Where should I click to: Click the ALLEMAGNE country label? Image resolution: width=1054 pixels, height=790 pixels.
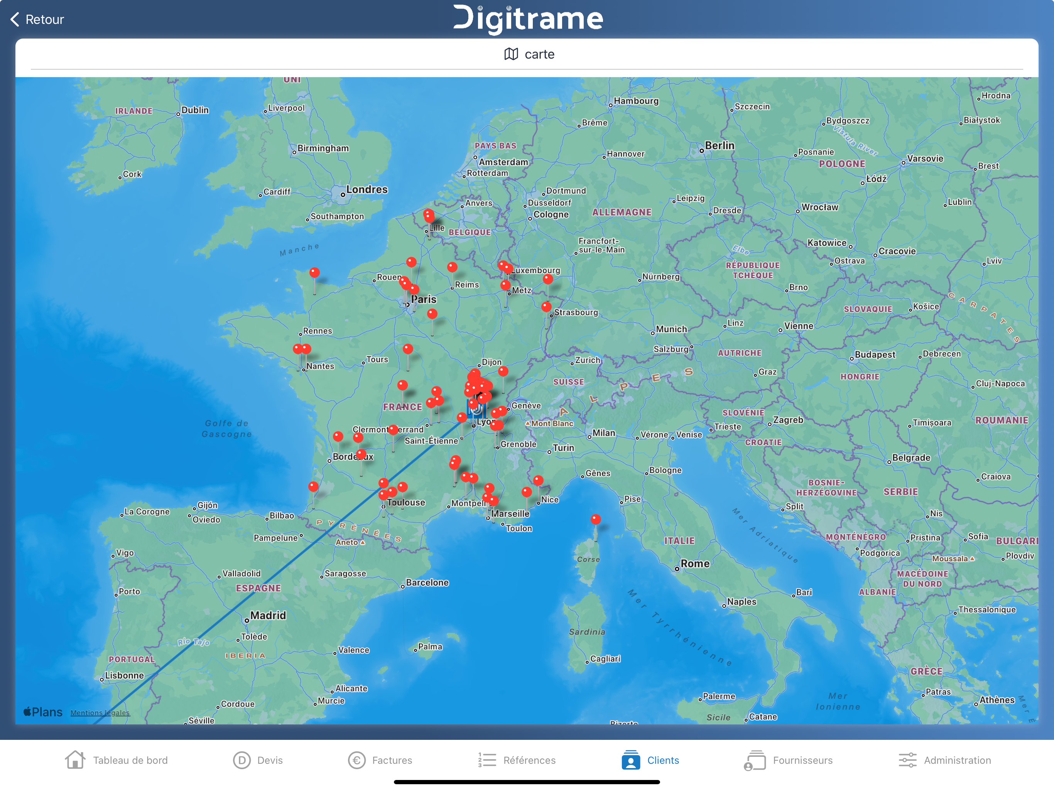pos(622,212)
